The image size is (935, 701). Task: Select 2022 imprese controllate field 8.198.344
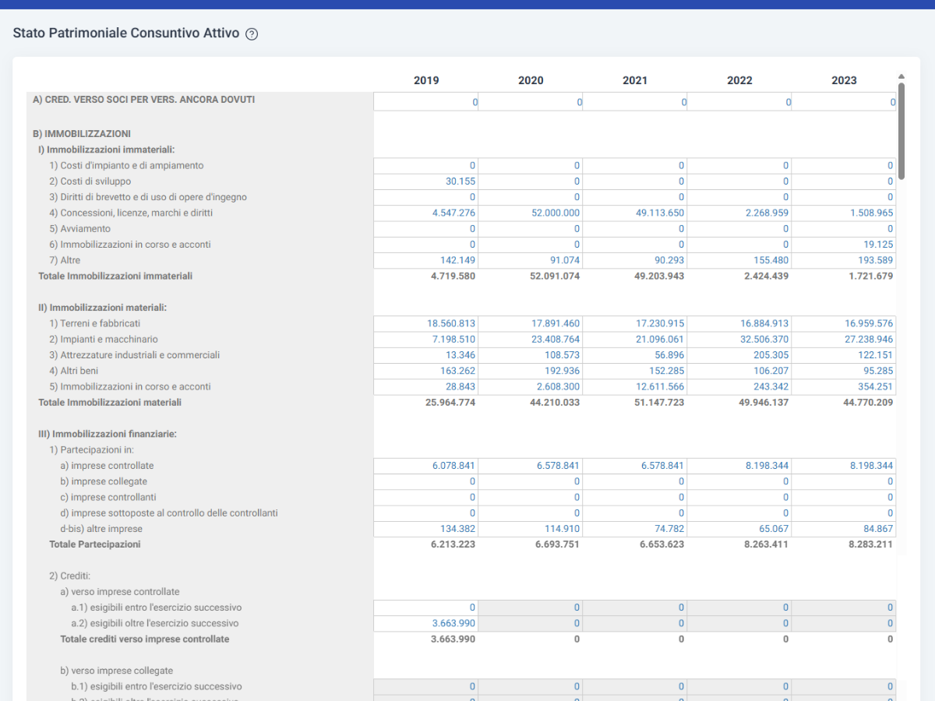point(739,466)
